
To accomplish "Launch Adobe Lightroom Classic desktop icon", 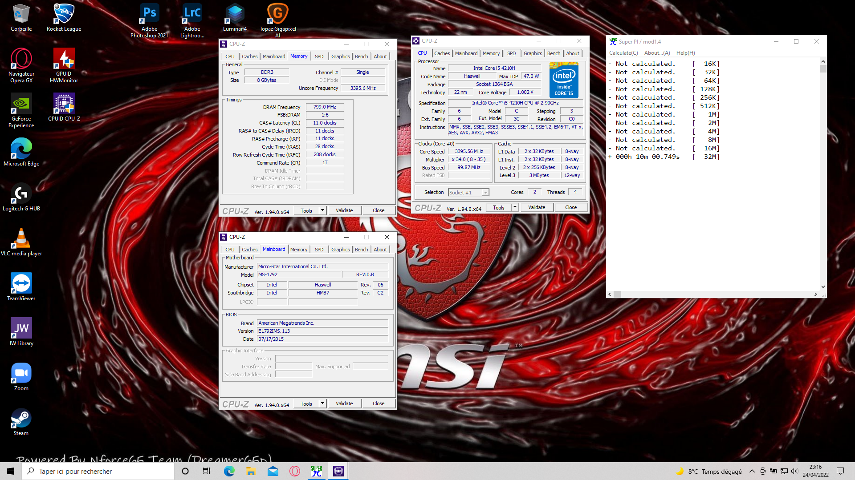I will pyautogui.click(x=192, y=21).
